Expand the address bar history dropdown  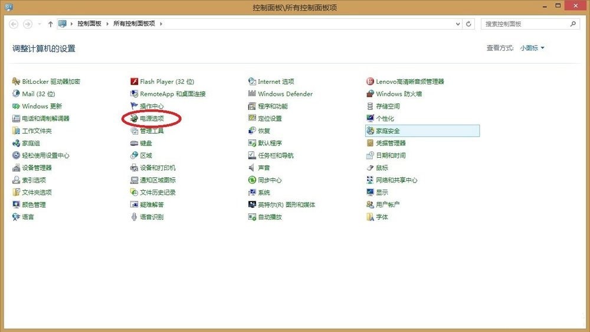[x=458, y=24]
